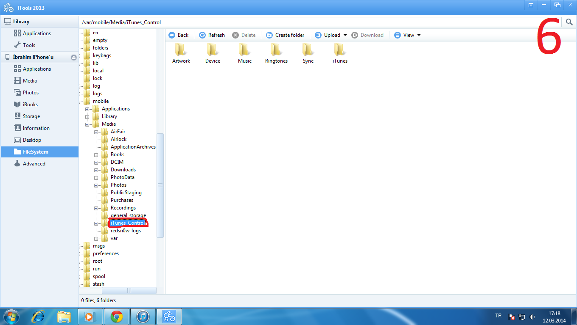This screenshot has width=577, height=325.
Task: Click the tree horizontal scrollbar
Action: pyautogui.click(x=129, y=290)
